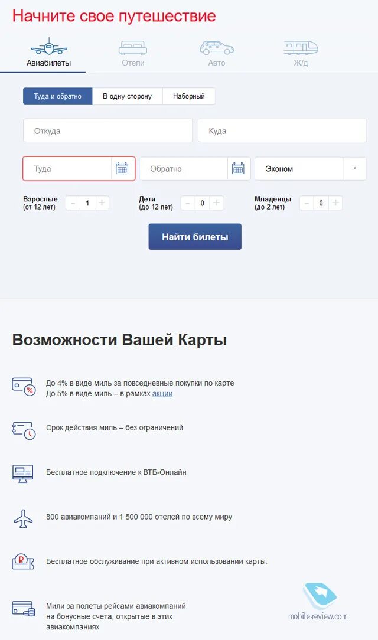The width and height of the screenshot is (378, 640).
Task: Open calendar for Обратно date field
Action: coord(238,169)
